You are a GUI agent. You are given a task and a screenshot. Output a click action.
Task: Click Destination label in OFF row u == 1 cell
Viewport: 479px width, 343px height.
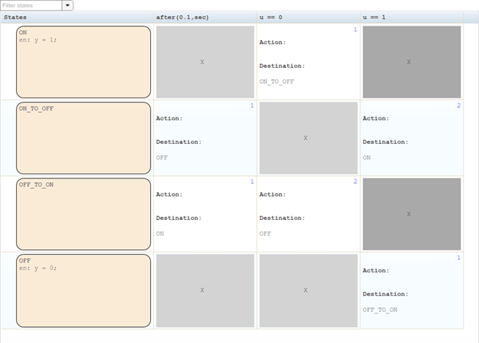[x=386, y=294]
